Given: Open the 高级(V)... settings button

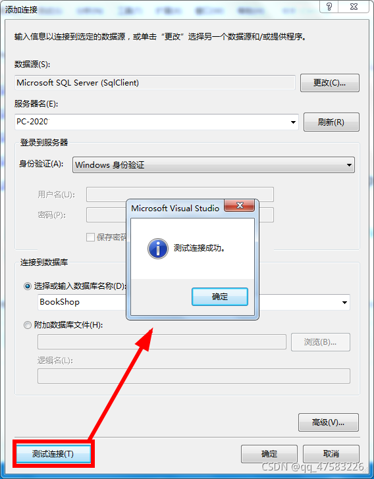Looking at the screenshot, I should tap(328, 422).
